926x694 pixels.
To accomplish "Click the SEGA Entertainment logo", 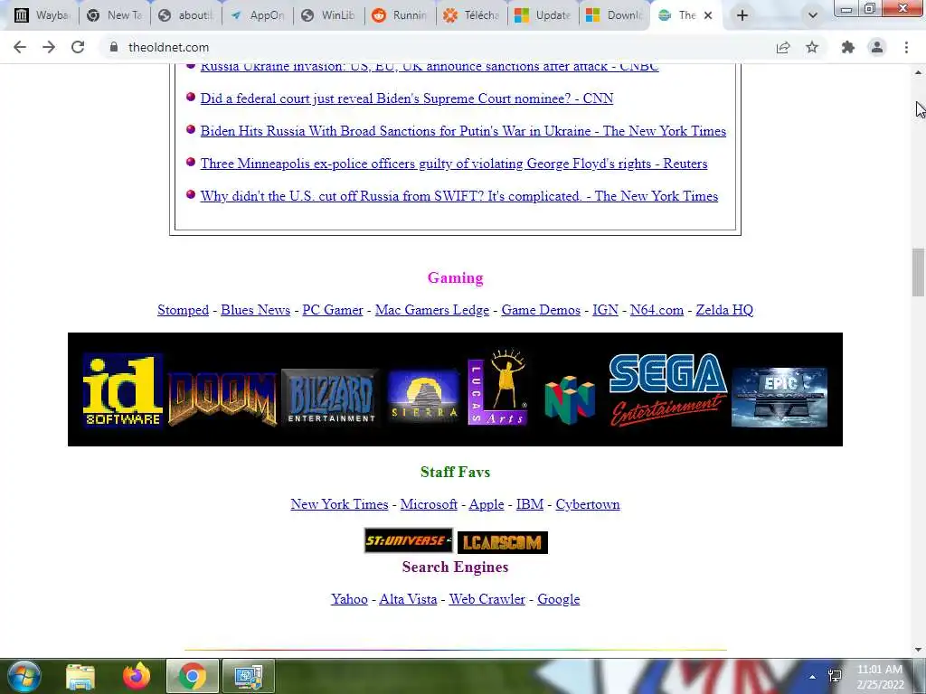I will click(667, 389).
